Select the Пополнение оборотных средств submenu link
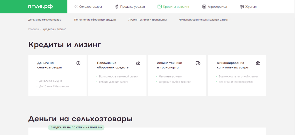Screen dimensions: 295x135 point(95,20)
